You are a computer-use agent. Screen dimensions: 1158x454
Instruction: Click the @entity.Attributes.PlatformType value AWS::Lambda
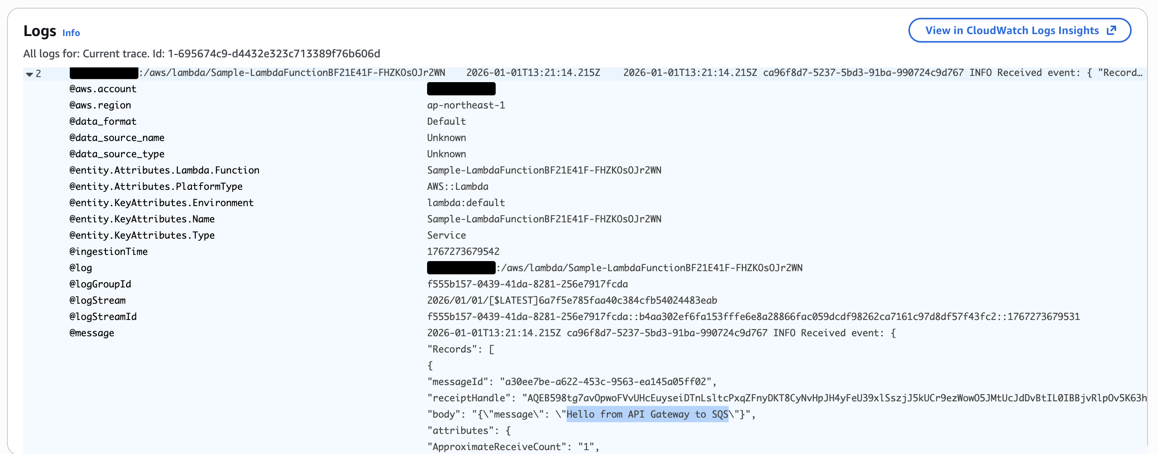pyautogui.click(x=458, y=187)
